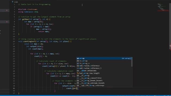Screen dimensions: 171x96
Task: Click 'int output[size];' declaration
Action: (x=35, y=46)
